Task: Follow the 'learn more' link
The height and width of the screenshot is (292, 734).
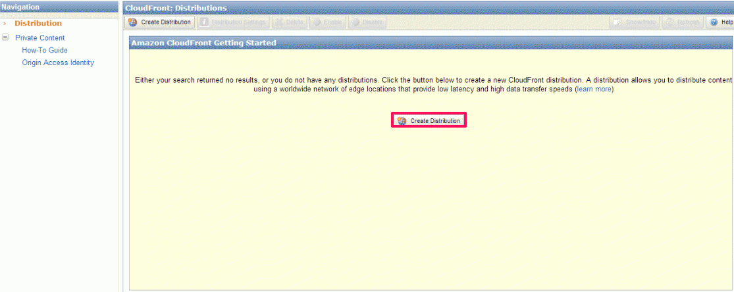Action: [x=594, y=89]
